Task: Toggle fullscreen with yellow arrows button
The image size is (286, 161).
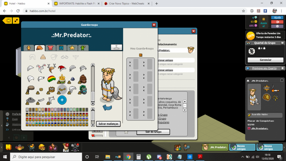Action: click(16, 21)
